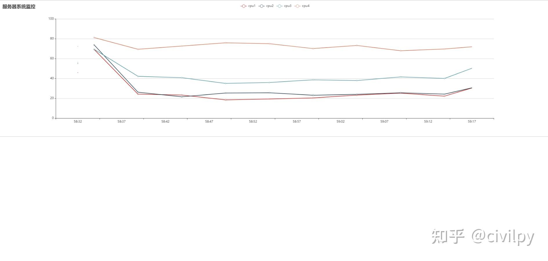Click the 40 y-axis label
548x261 pixels.
(52, 78)
